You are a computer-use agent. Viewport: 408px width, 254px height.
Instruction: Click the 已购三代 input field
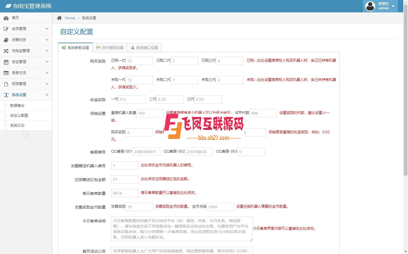coord(230,61)
